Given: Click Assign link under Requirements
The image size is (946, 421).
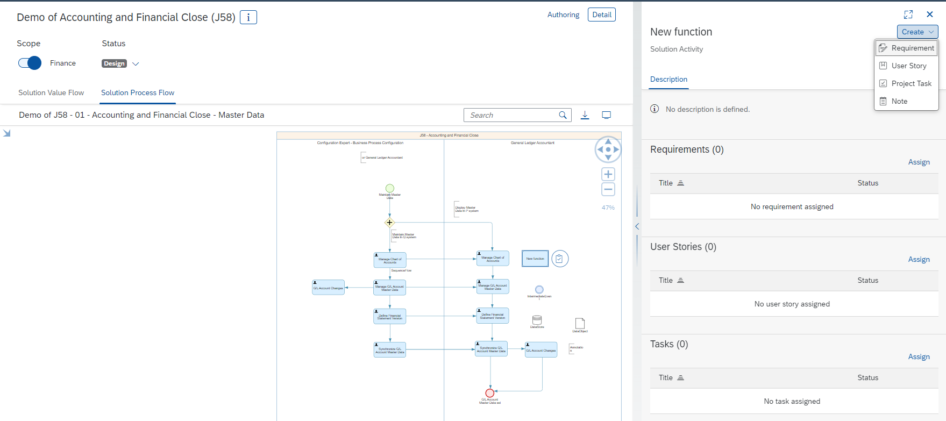Looking at the screenshot, I should coord(919,162).
